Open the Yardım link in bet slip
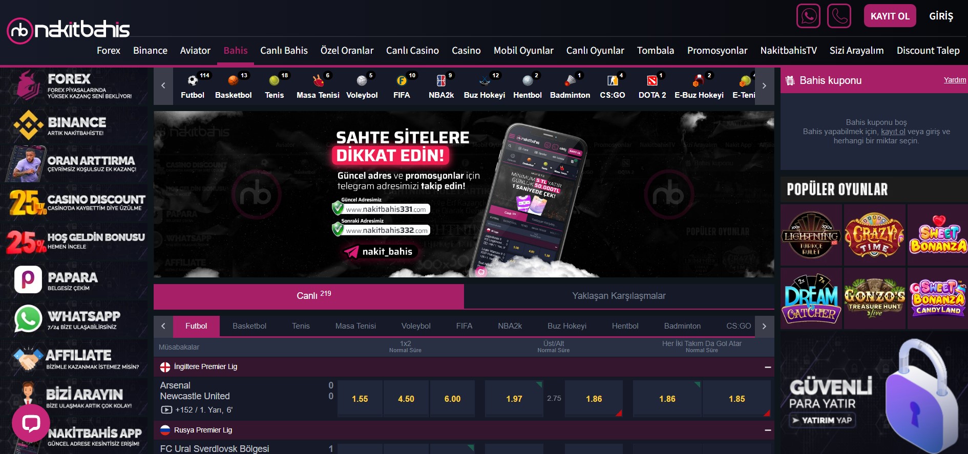This screenshot has height=454, width=968. click(x=955, y=80)
